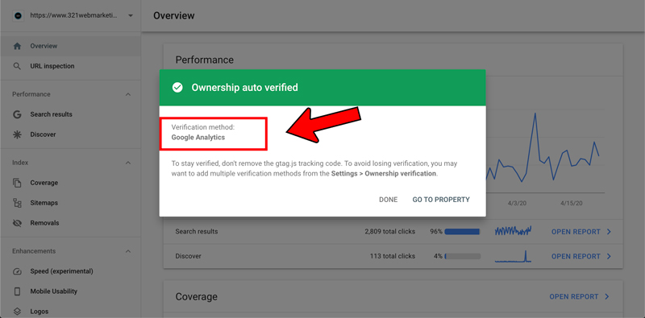Click the Overview page title
This screenshot has height=318, width=645.
[174, 15]
